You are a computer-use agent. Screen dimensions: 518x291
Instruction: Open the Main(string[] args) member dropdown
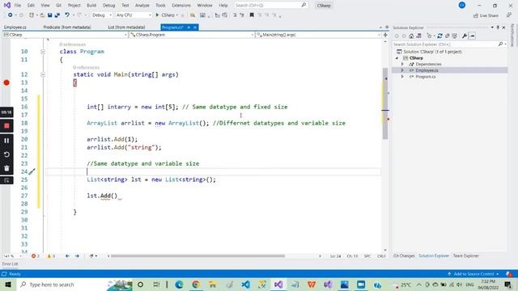[x=318, y=35]
